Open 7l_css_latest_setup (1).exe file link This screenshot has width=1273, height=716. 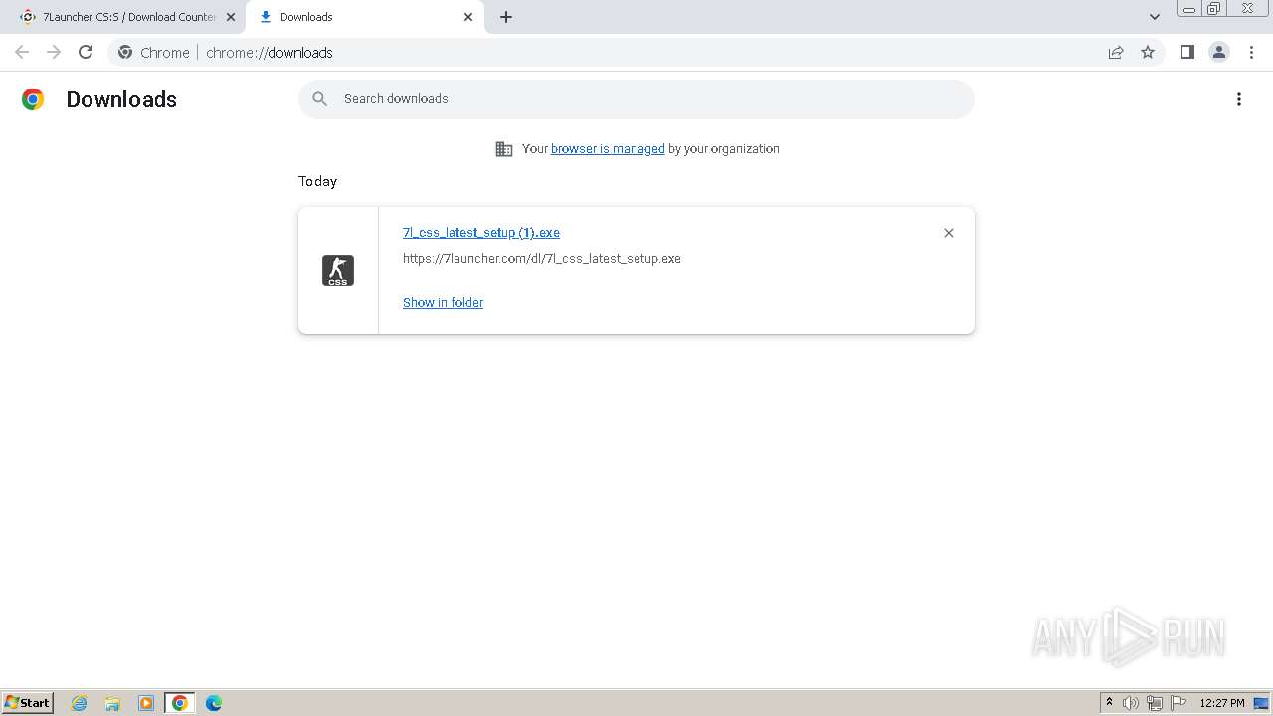[x=481, y=233]
